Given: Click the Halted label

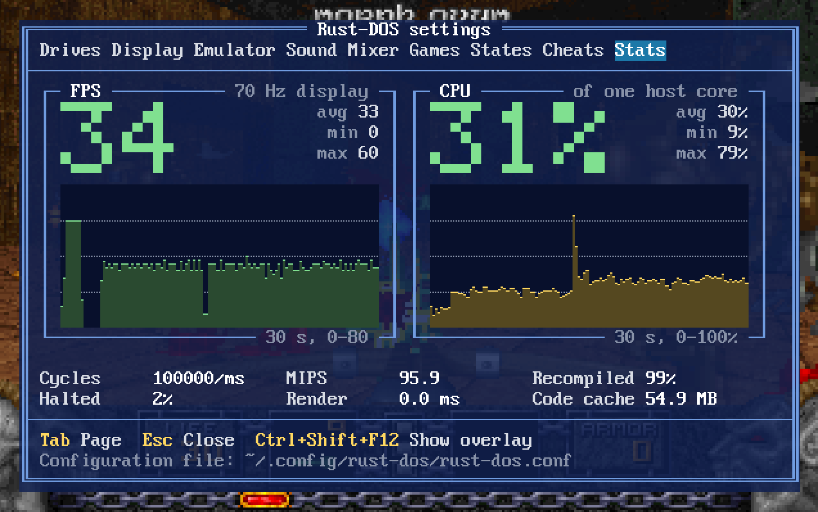Looking at the screenshot, I should pos(70,399).
